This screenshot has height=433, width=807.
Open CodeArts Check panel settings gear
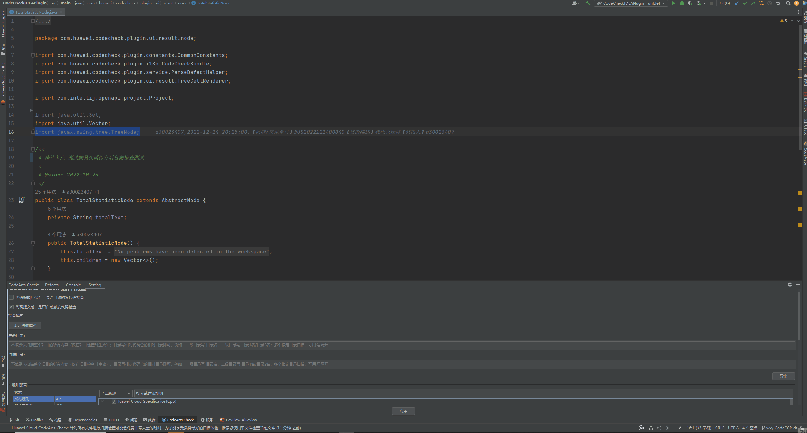coord(790,285)
